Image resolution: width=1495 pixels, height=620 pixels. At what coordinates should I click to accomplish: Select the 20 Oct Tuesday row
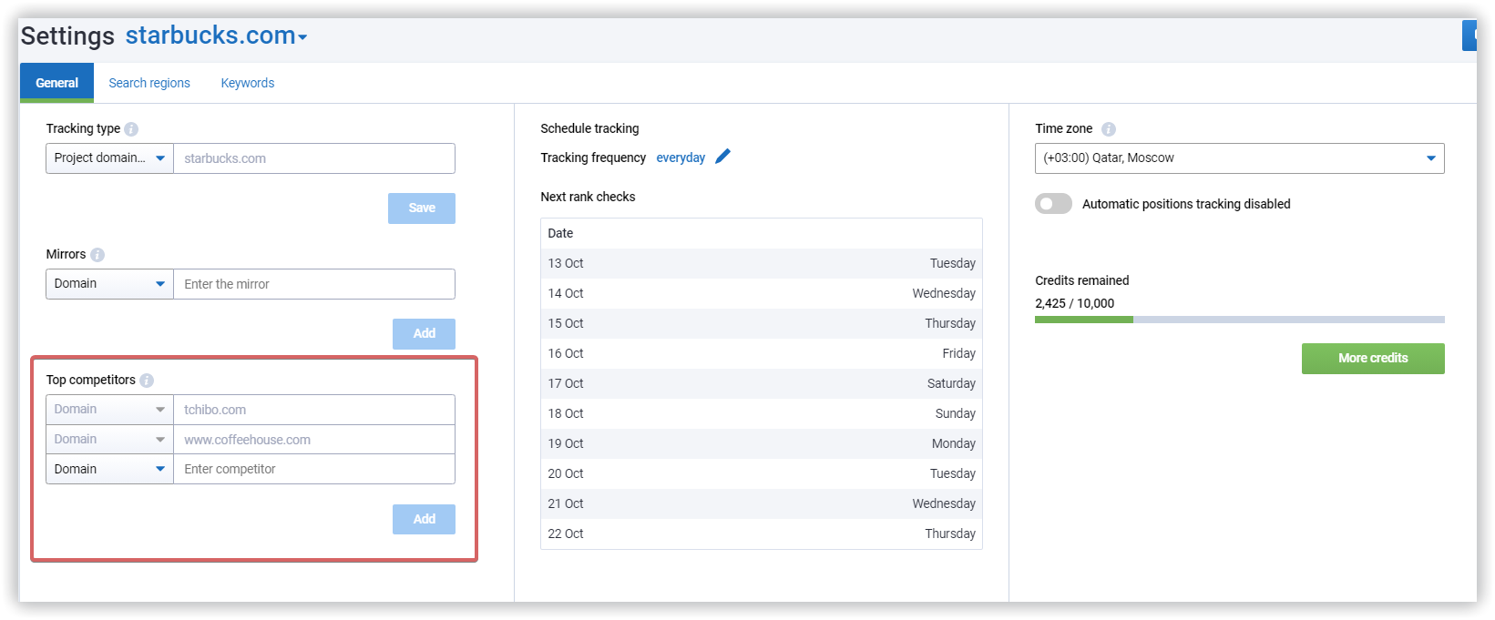tap(762, 474)
